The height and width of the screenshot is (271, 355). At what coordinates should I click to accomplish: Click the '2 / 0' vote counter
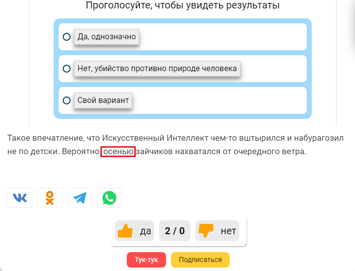175,231
